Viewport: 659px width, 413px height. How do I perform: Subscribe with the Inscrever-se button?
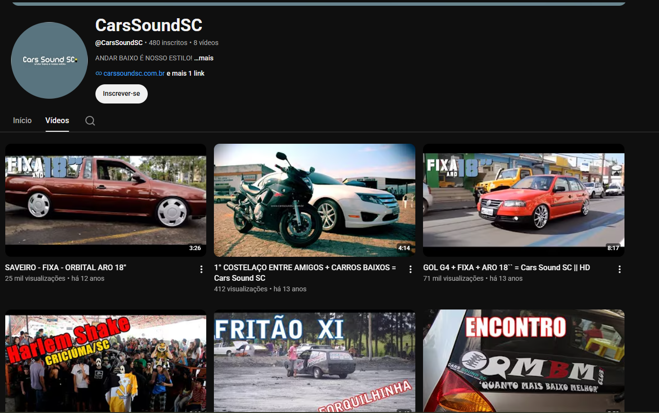point(121,94)
